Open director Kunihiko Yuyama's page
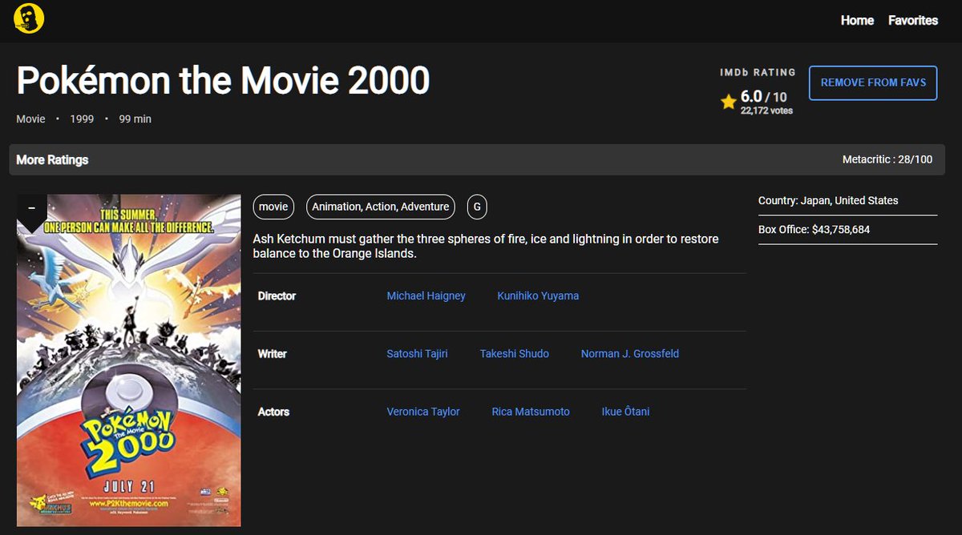Viewport: 962px width, 535px height. pos(538,296)
